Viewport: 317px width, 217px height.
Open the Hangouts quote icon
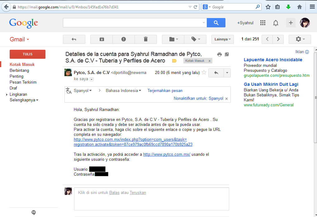pyautogui.click(x=34, y=212)
